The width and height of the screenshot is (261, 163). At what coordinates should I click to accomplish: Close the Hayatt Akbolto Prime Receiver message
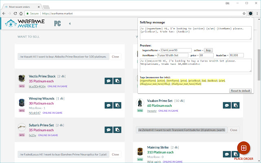[115, 57]
